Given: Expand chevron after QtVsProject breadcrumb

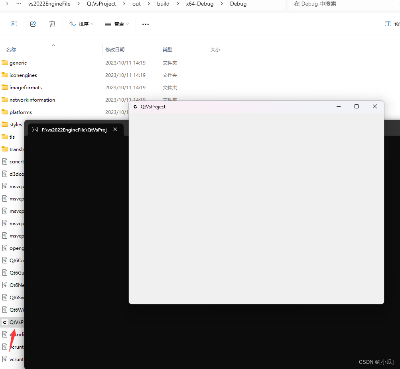Looking at the screenshot, I should pyautogui.click(x=124, y=4).
